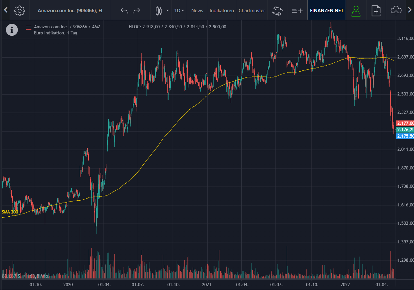
Task: Click the 1.738,00 price axis label
Action: click(x=405, y=186)
